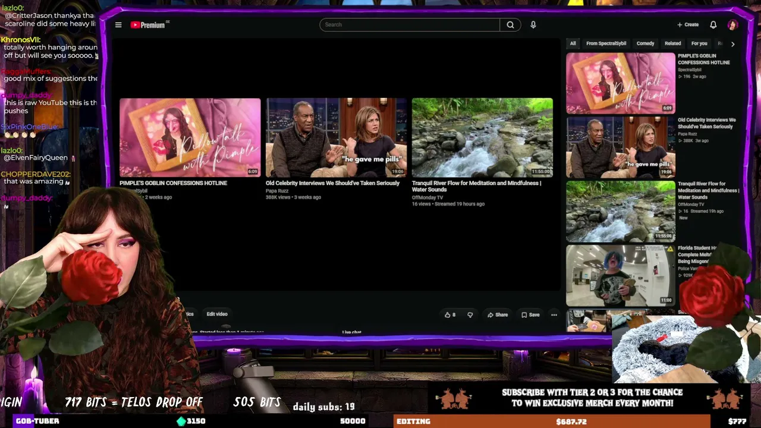The width and height of the screenshot is (761, 428).
Task: Select the From SpectralSybil chip
Action: pos(606,43)
